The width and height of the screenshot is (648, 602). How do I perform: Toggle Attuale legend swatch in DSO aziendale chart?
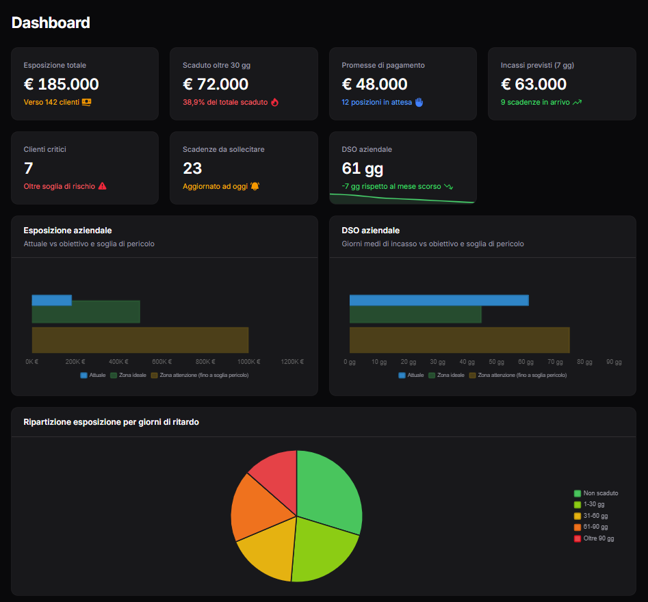[402, 375]
